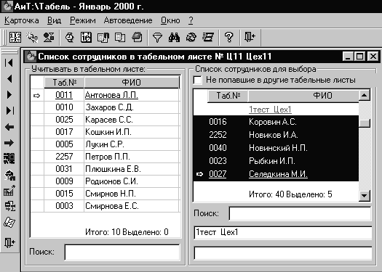The width and height of the screenshot is (382, 272).
Task: Open the Режим menu
Action: pyautogui.click(x=83, y=20)
